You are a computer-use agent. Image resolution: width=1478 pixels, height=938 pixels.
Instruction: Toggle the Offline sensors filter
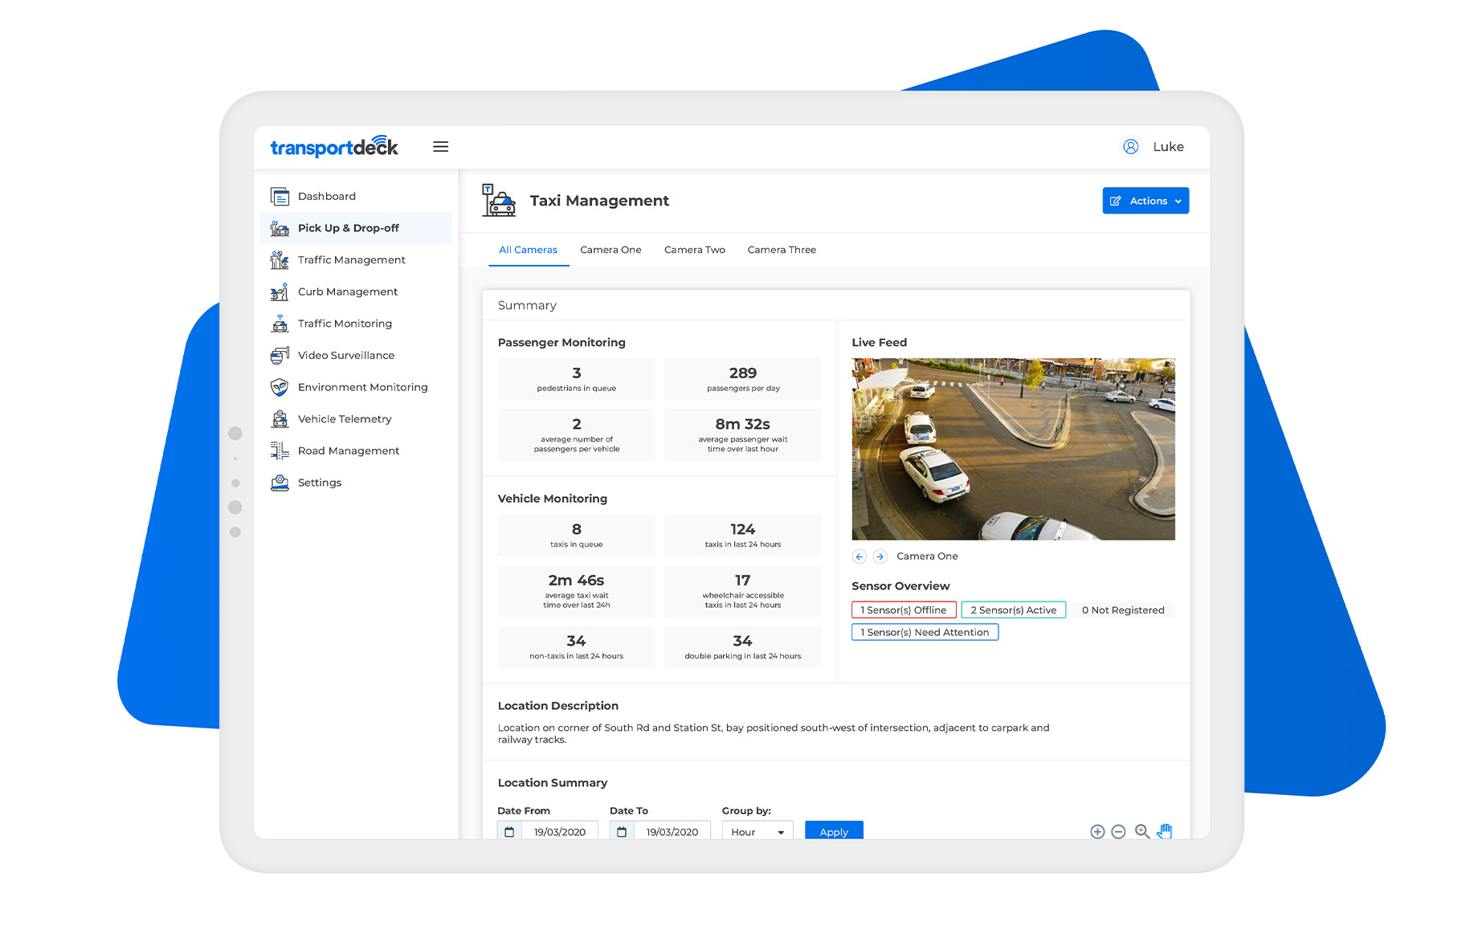(904, 610)
